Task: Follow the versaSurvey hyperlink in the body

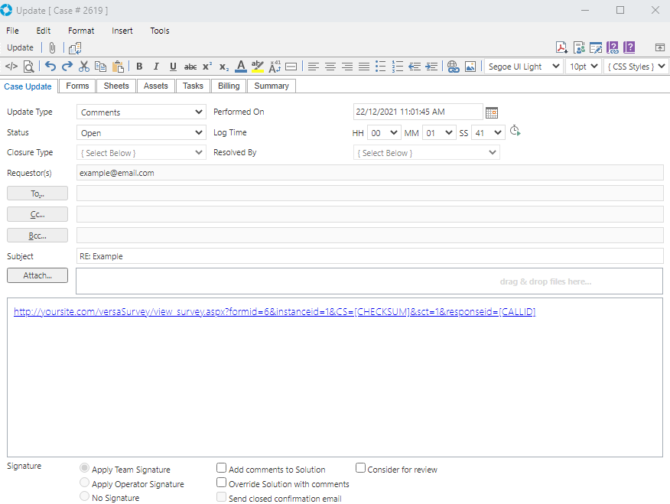Action: coord(275,311)
